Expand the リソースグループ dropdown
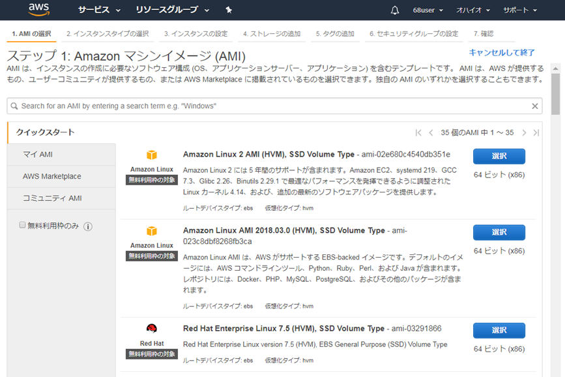This screenshot has height=377, width=565. (173, 10)
